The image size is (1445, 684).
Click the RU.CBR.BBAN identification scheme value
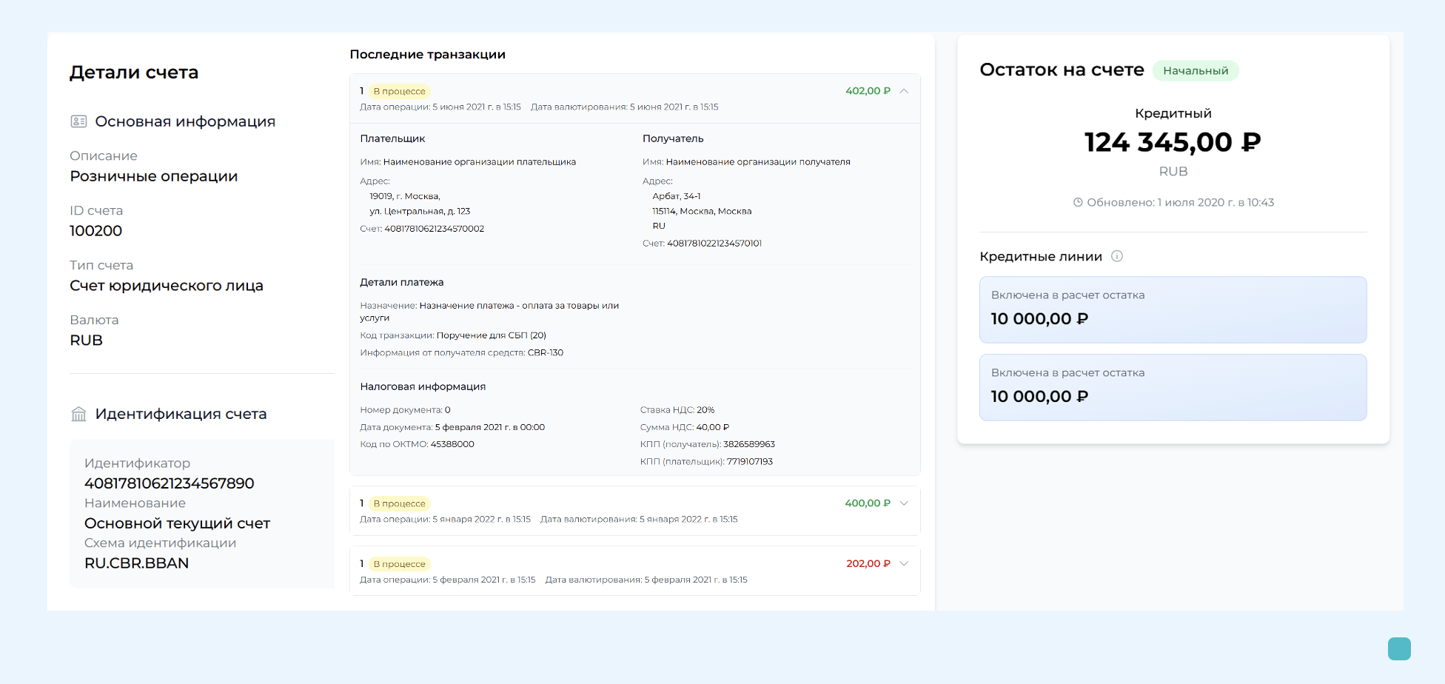pyautogui.click(x=136, y=563)
